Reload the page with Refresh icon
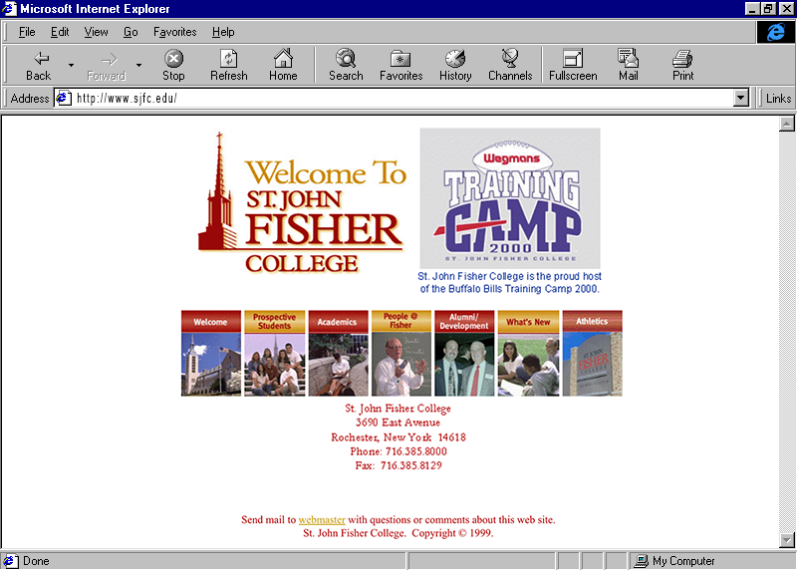The image size is (797, 570). pyautogui.click(x=229, y=59)
